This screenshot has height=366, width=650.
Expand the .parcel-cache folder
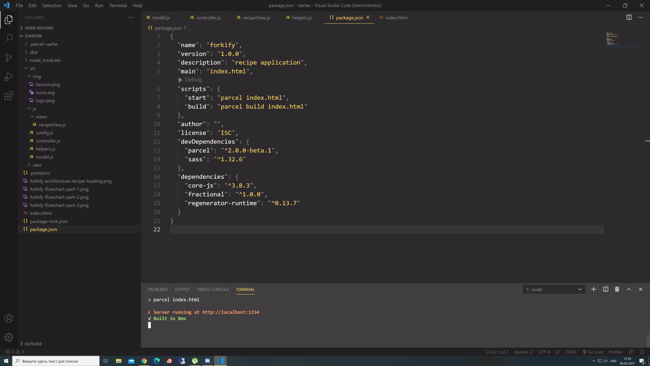43,44
